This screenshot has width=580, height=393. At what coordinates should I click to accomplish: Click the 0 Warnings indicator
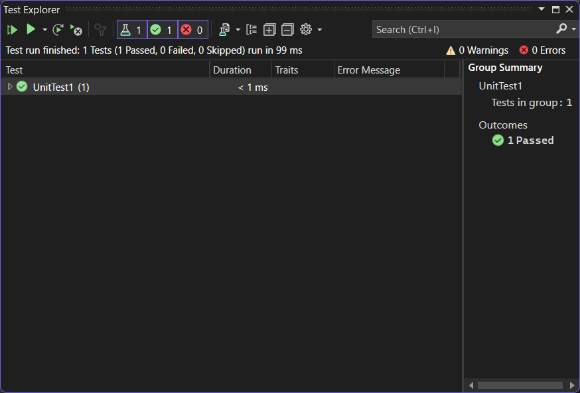pyautogui.click(x=477, y=50)
